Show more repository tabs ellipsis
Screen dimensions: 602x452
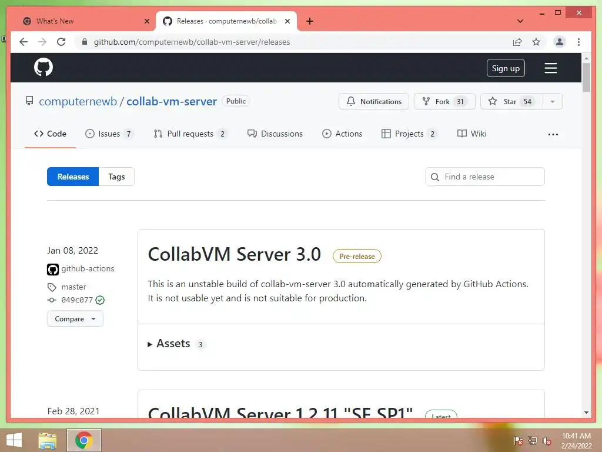coord(553,134)
